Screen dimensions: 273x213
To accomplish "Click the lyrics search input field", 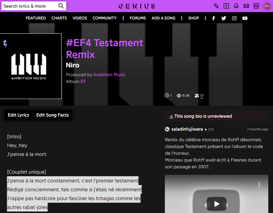I will click(29, 6).
